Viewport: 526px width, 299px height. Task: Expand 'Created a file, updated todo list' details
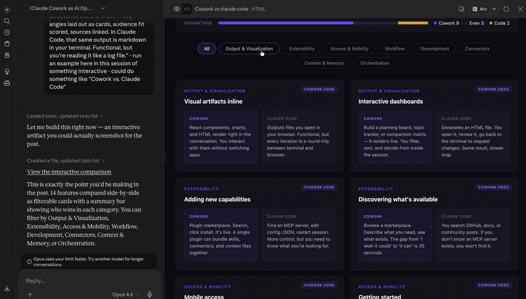pyautogui.click(x=65, y=160)
